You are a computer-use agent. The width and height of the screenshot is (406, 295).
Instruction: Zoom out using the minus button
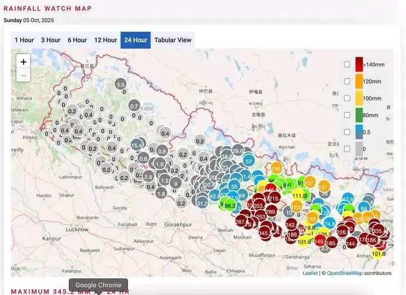point(23,75)
